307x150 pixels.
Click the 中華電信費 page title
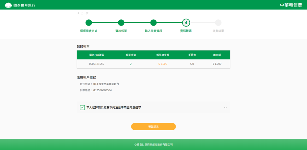point(291,5)
